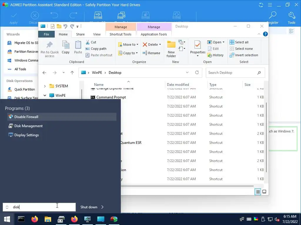Click the Properties checkmark icon
Image resolution: width=301 pixels, height=225 pixels.
pyautogui.click(x=198, y=45)
